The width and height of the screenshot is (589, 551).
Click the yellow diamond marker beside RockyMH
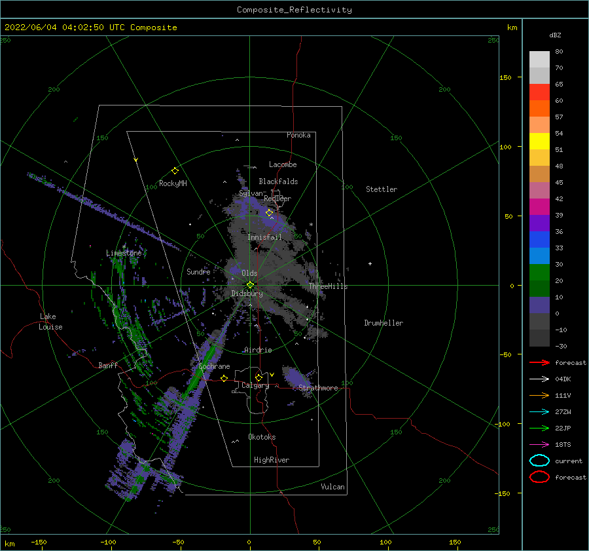click(175, 171)
